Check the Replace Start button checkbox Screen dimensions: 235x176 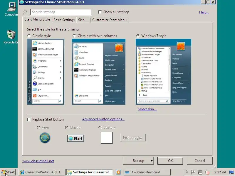pyautogui.click(x=29, y=119)
